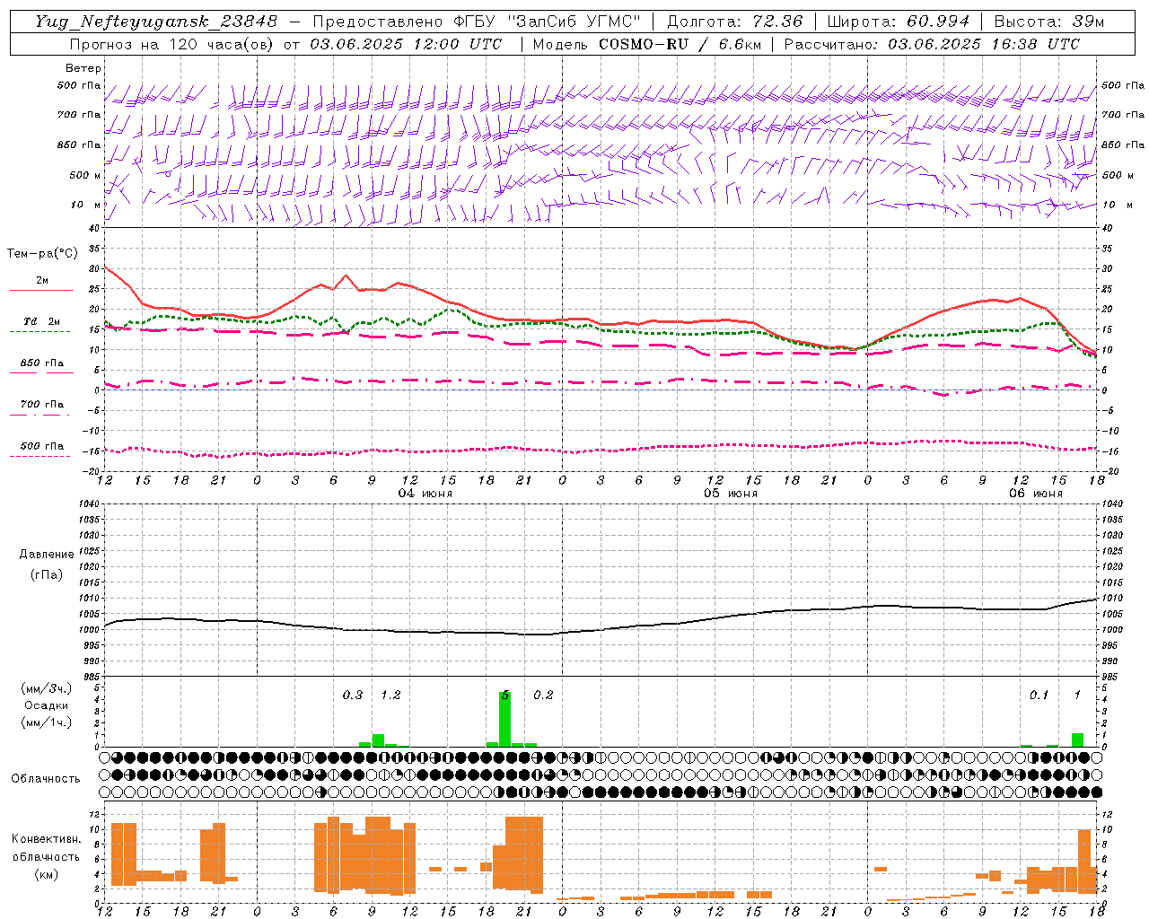This screenshot has height=919, width=1149.
Task: Select the Тем-ра(°C) axis label
Action: click(42, 254)
